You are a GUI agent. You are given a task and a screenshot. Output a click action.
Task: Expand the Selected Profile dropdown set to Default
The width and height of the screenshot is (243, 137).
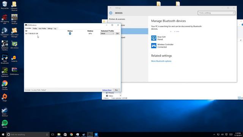coord(107,33)
